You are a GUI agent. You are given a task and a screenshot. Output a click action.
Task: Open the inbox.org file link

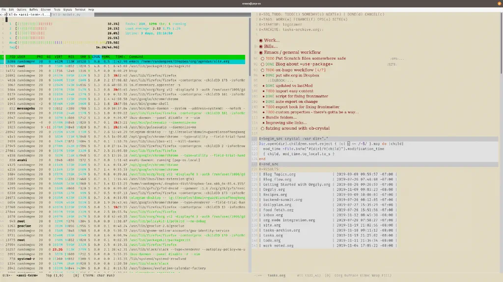[273, 215]
